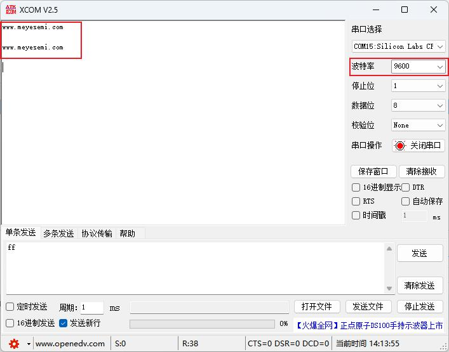This screenshot has height=352, width=449.
Task: Click the www.openedv.com status bar link
Action: 70,344
